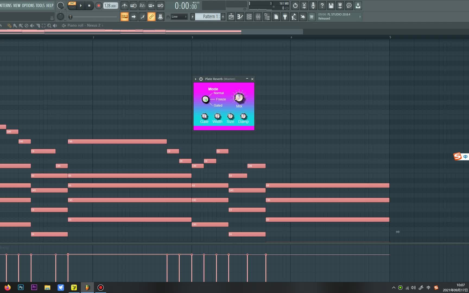Viewport: 469px width, 293px height.
Task: Click render audio file save icon
Action: [340, 5]
